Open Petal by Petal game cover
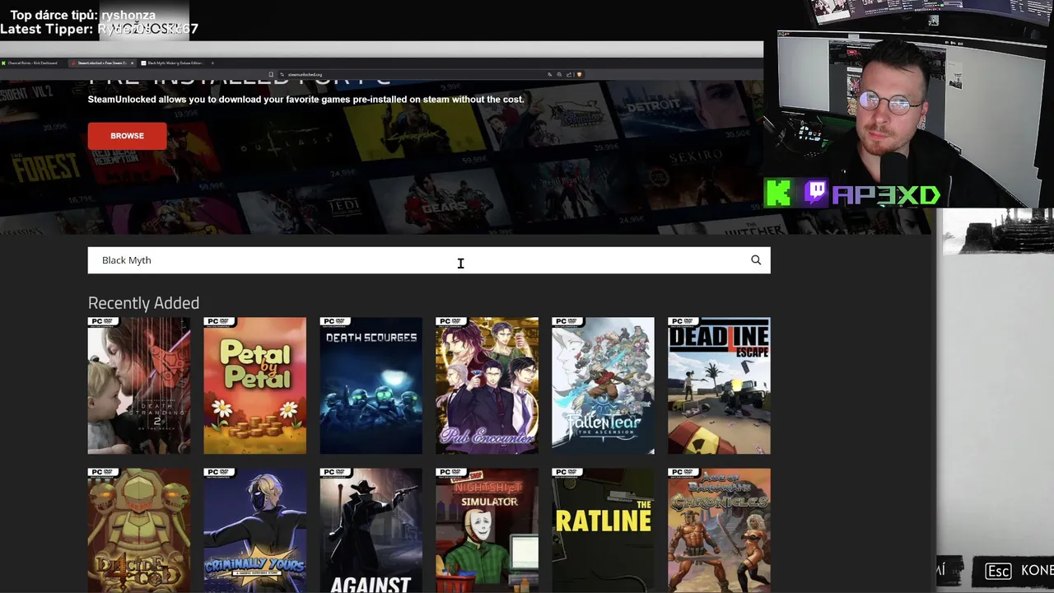1054x593 pixels. pyautogui.click(x=254, y=385)
